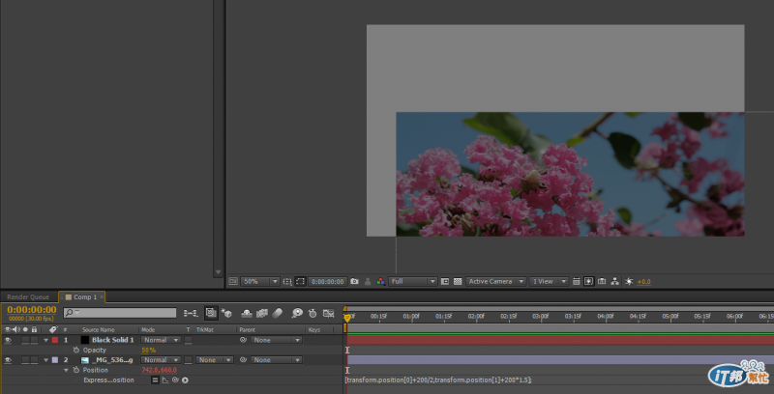Select the Comp 1 timeline tab
Screen dimensions: 774x394
pos(82,297)
